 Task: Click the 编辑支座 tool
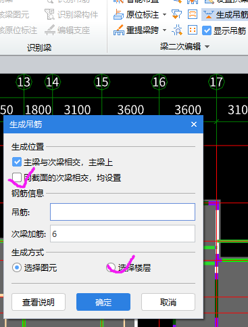point(68,30)
